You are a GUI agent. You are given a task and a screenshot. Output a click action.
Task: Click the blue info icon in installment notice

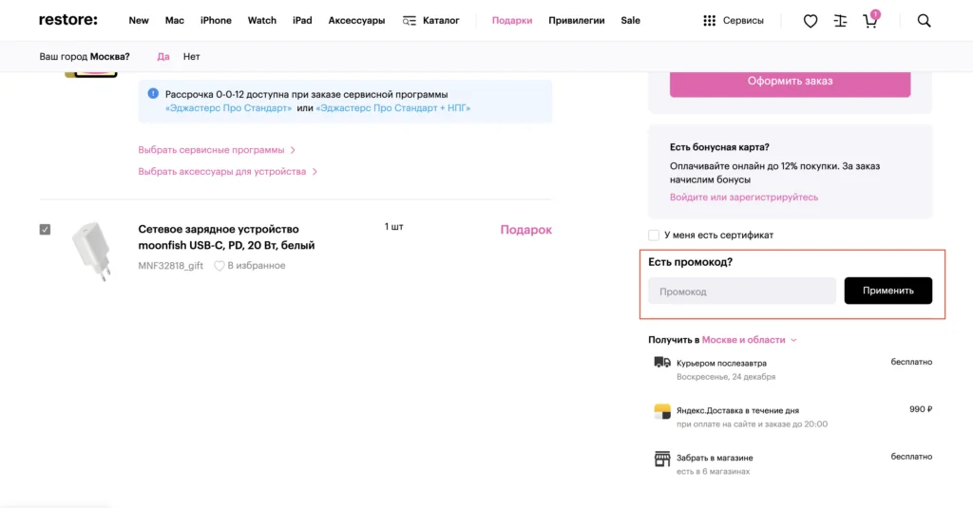(153, 94)
